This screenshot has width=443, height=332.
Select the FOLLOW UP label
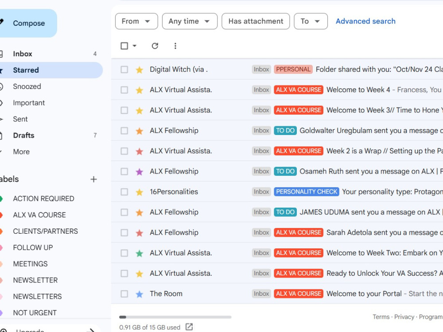click(33, 247)
